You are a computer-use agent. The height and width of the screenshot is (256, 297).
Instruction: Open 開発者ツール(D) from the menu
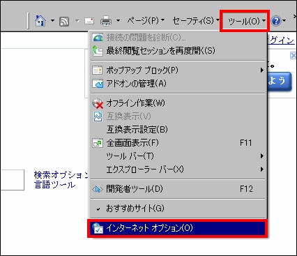coord(178,189)
